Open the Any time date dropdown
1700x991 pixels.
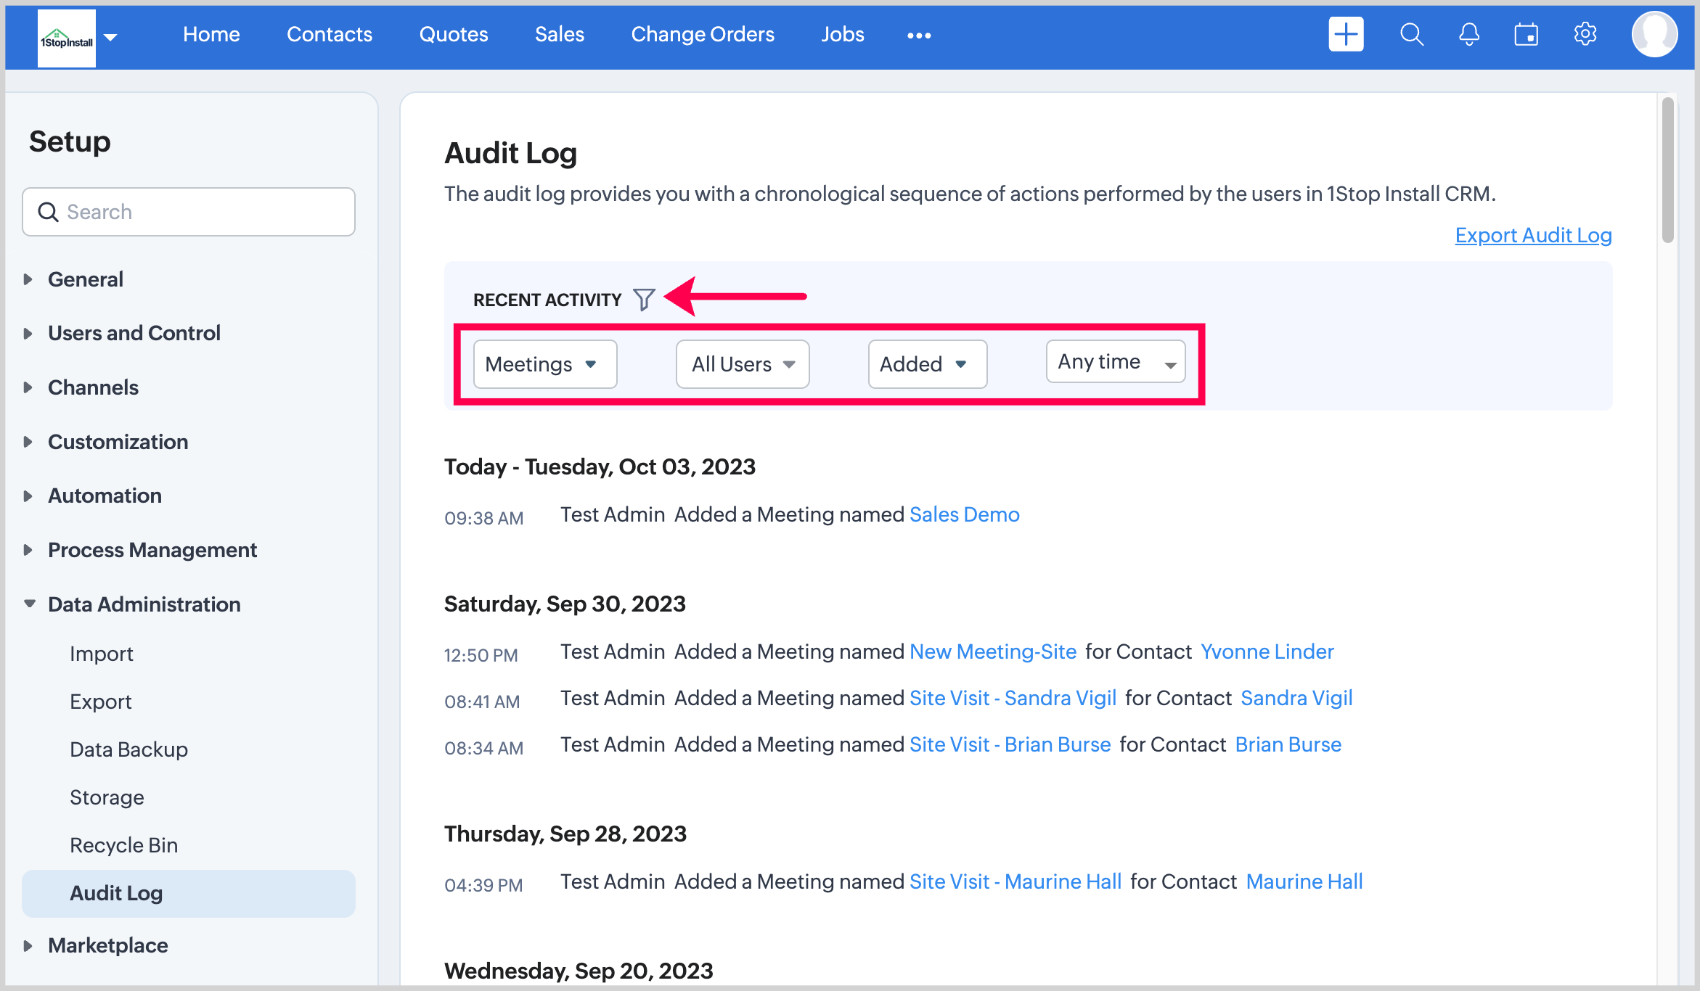(1115, 362)
